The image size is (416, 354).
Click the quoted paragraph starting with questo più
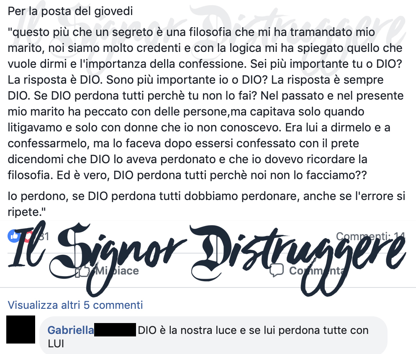[x=205, y=103]
